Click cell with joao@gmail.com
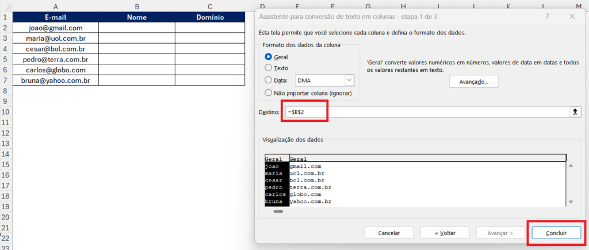Viewport: 589px width, 250px height. click(x=55, y=28)
